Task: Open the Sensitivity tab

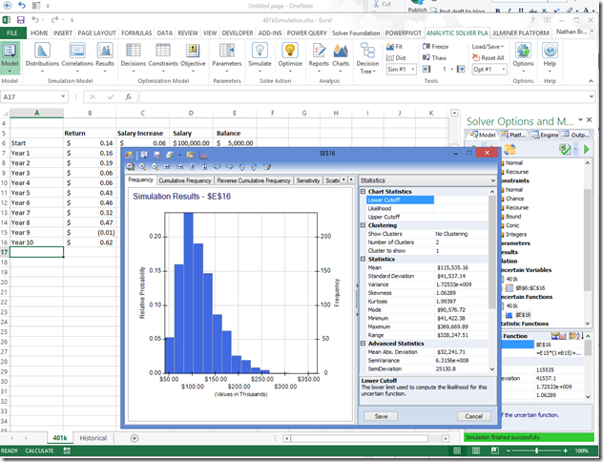Action: (308, 180)
